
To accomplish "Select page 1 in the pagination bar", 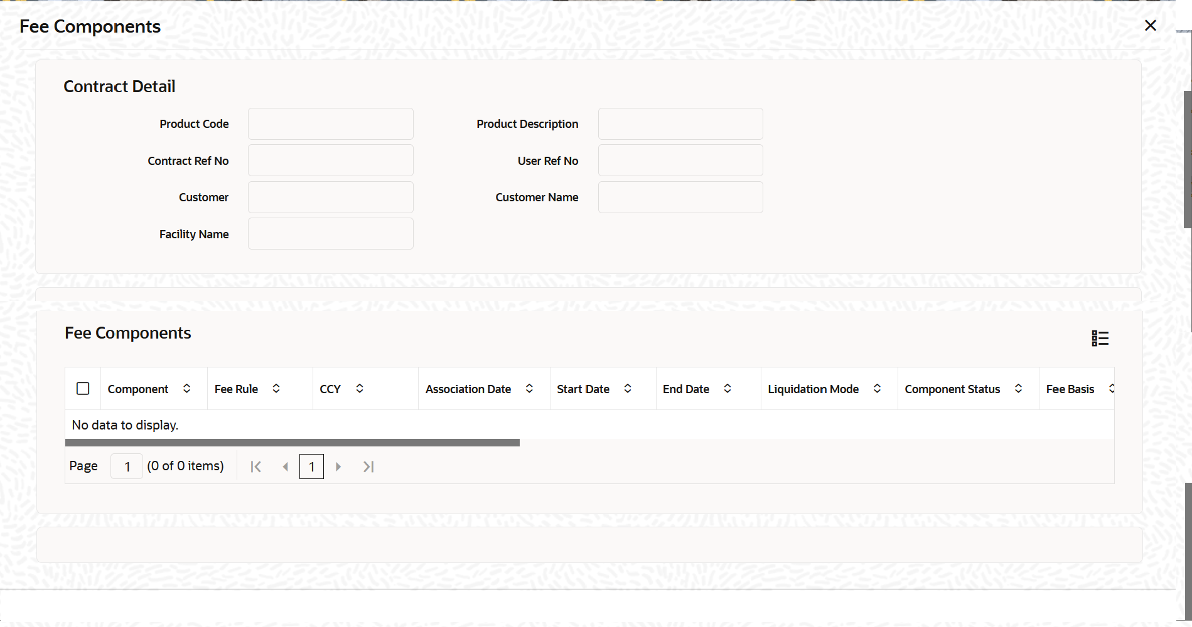I will point(311,466).
